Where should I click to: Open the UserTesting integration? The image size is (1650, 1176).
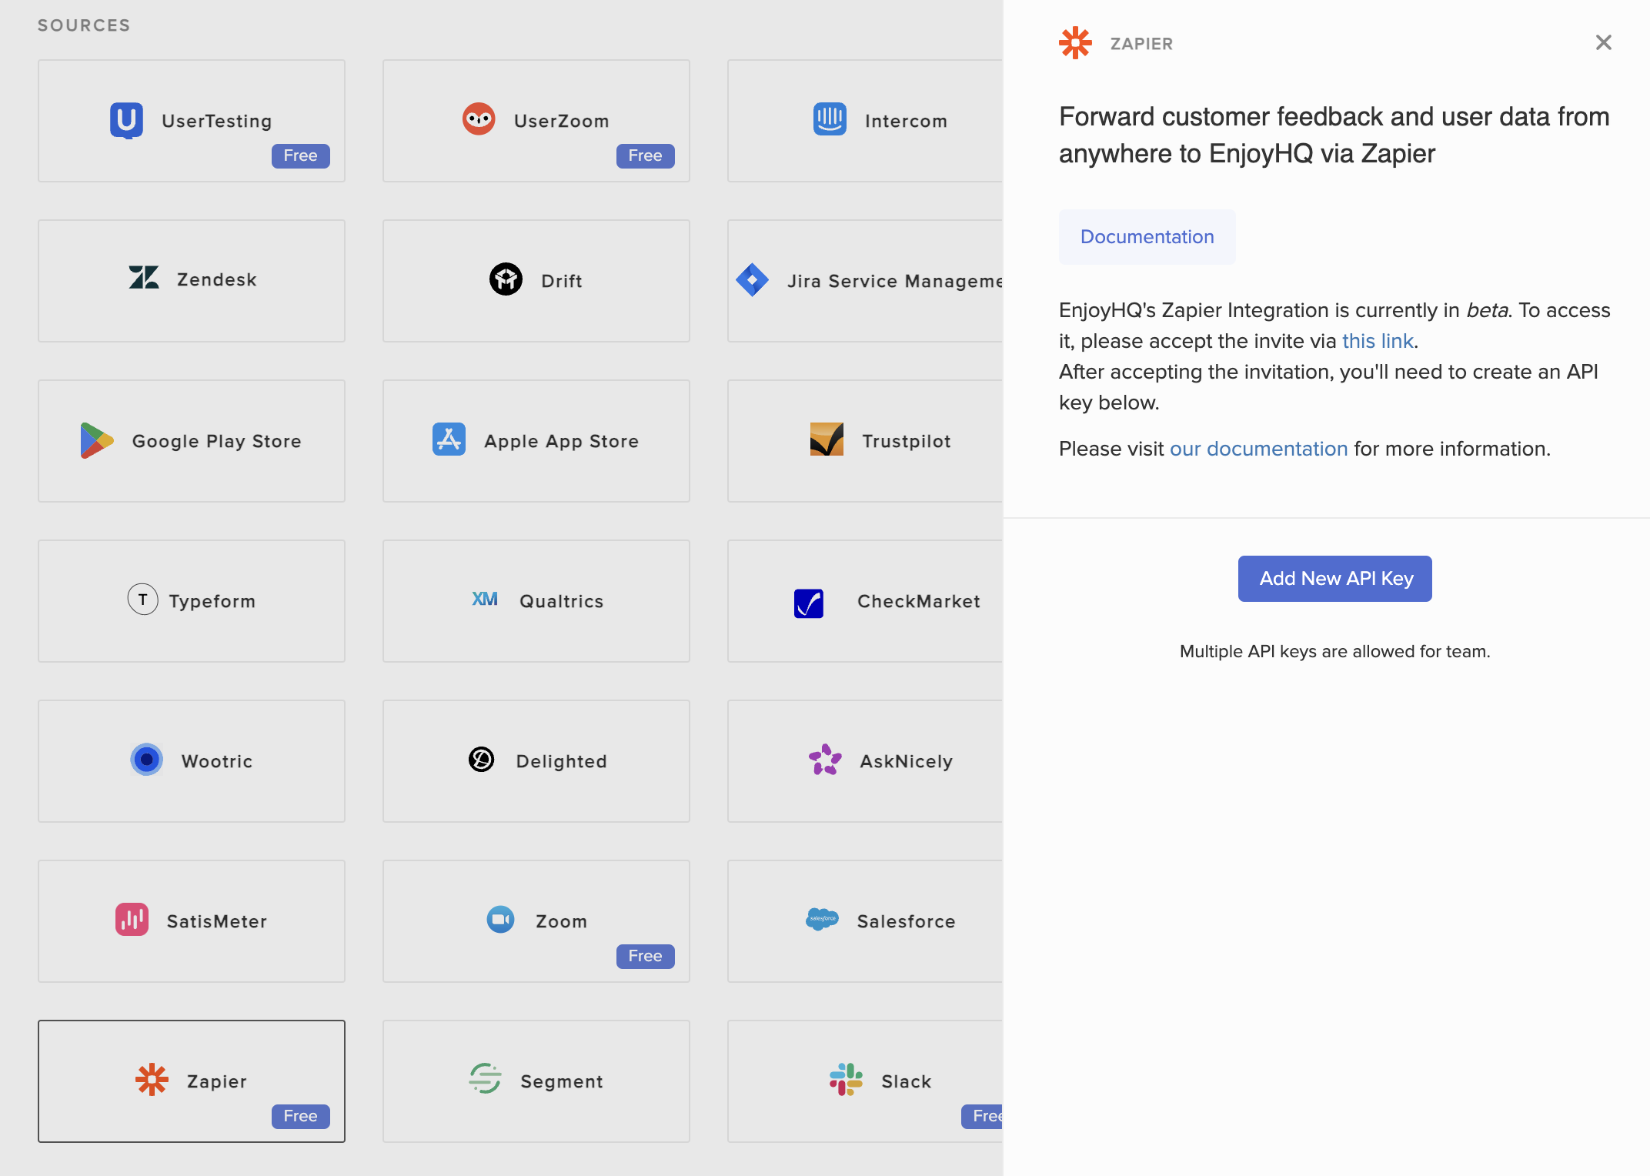point(191,120)
